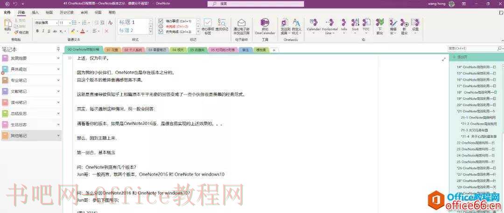This screenshot has width=504, height=213.
Task: Click the new macro (新建宏) icon
Action: [x=404, y=22]
